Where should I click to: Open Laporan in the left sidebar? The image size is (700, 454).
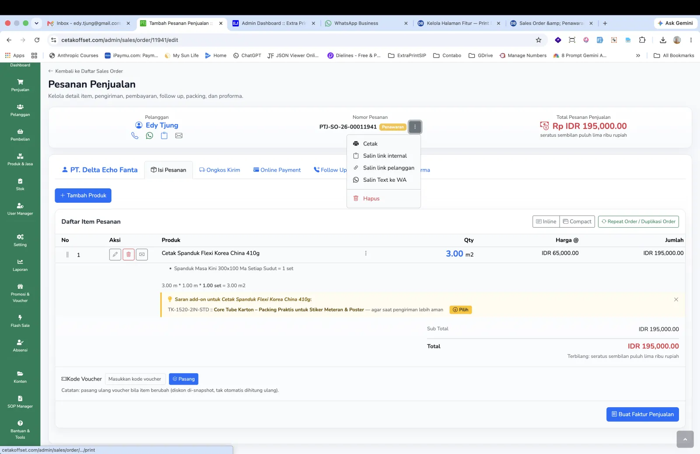pos(20,265)
